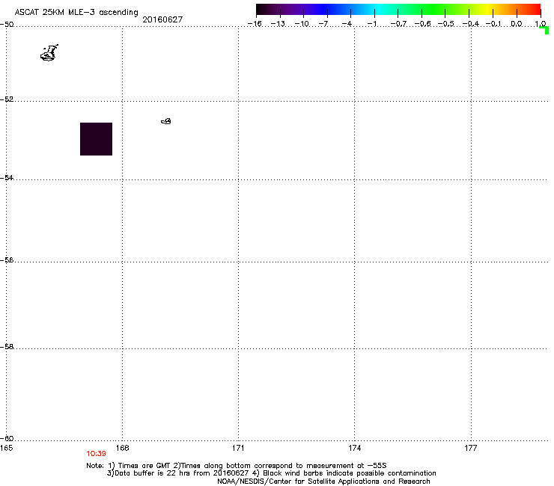Click the -1 colorbar label
The height and width of the screenshot is (486, 554).
(371, 24)
